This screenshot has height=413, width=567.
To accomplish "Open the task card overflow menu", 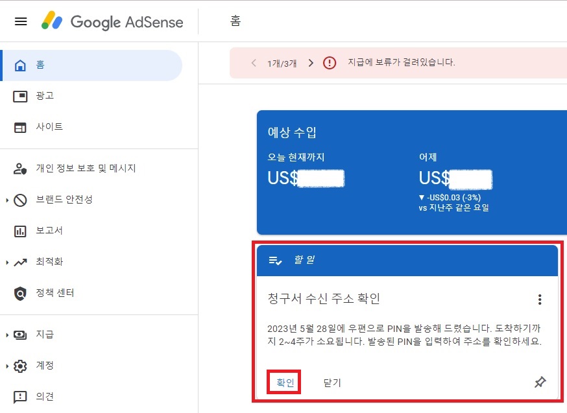I will click(x=540, y=299).
